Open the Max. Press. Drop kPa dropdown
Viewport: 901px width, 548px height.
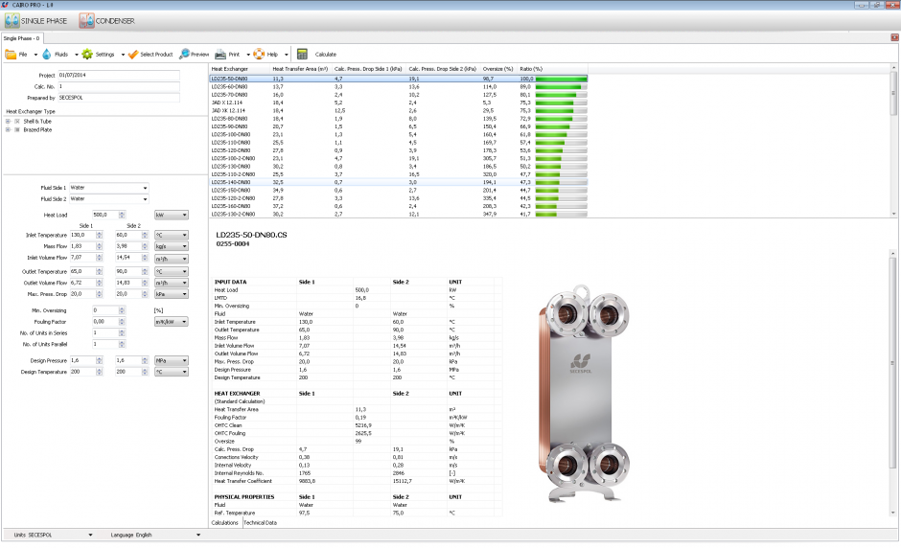point(172,294)
